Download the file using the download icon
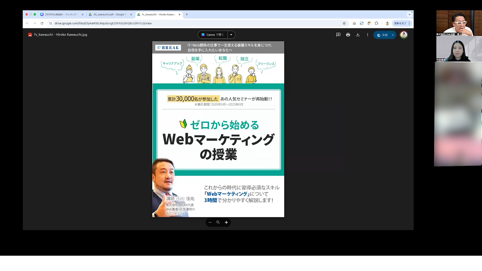482x271 pixels. click(358, 35)
